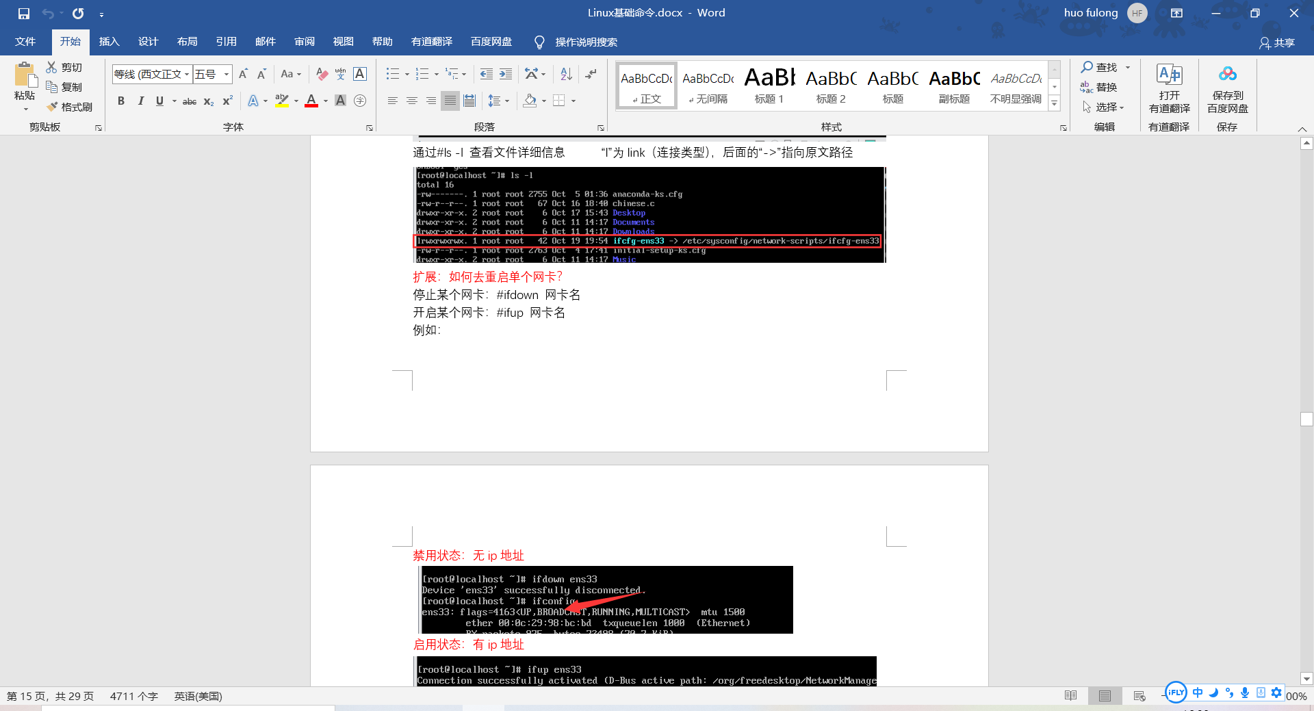Apply paragraph shading fill bucket

coord(530,101)
